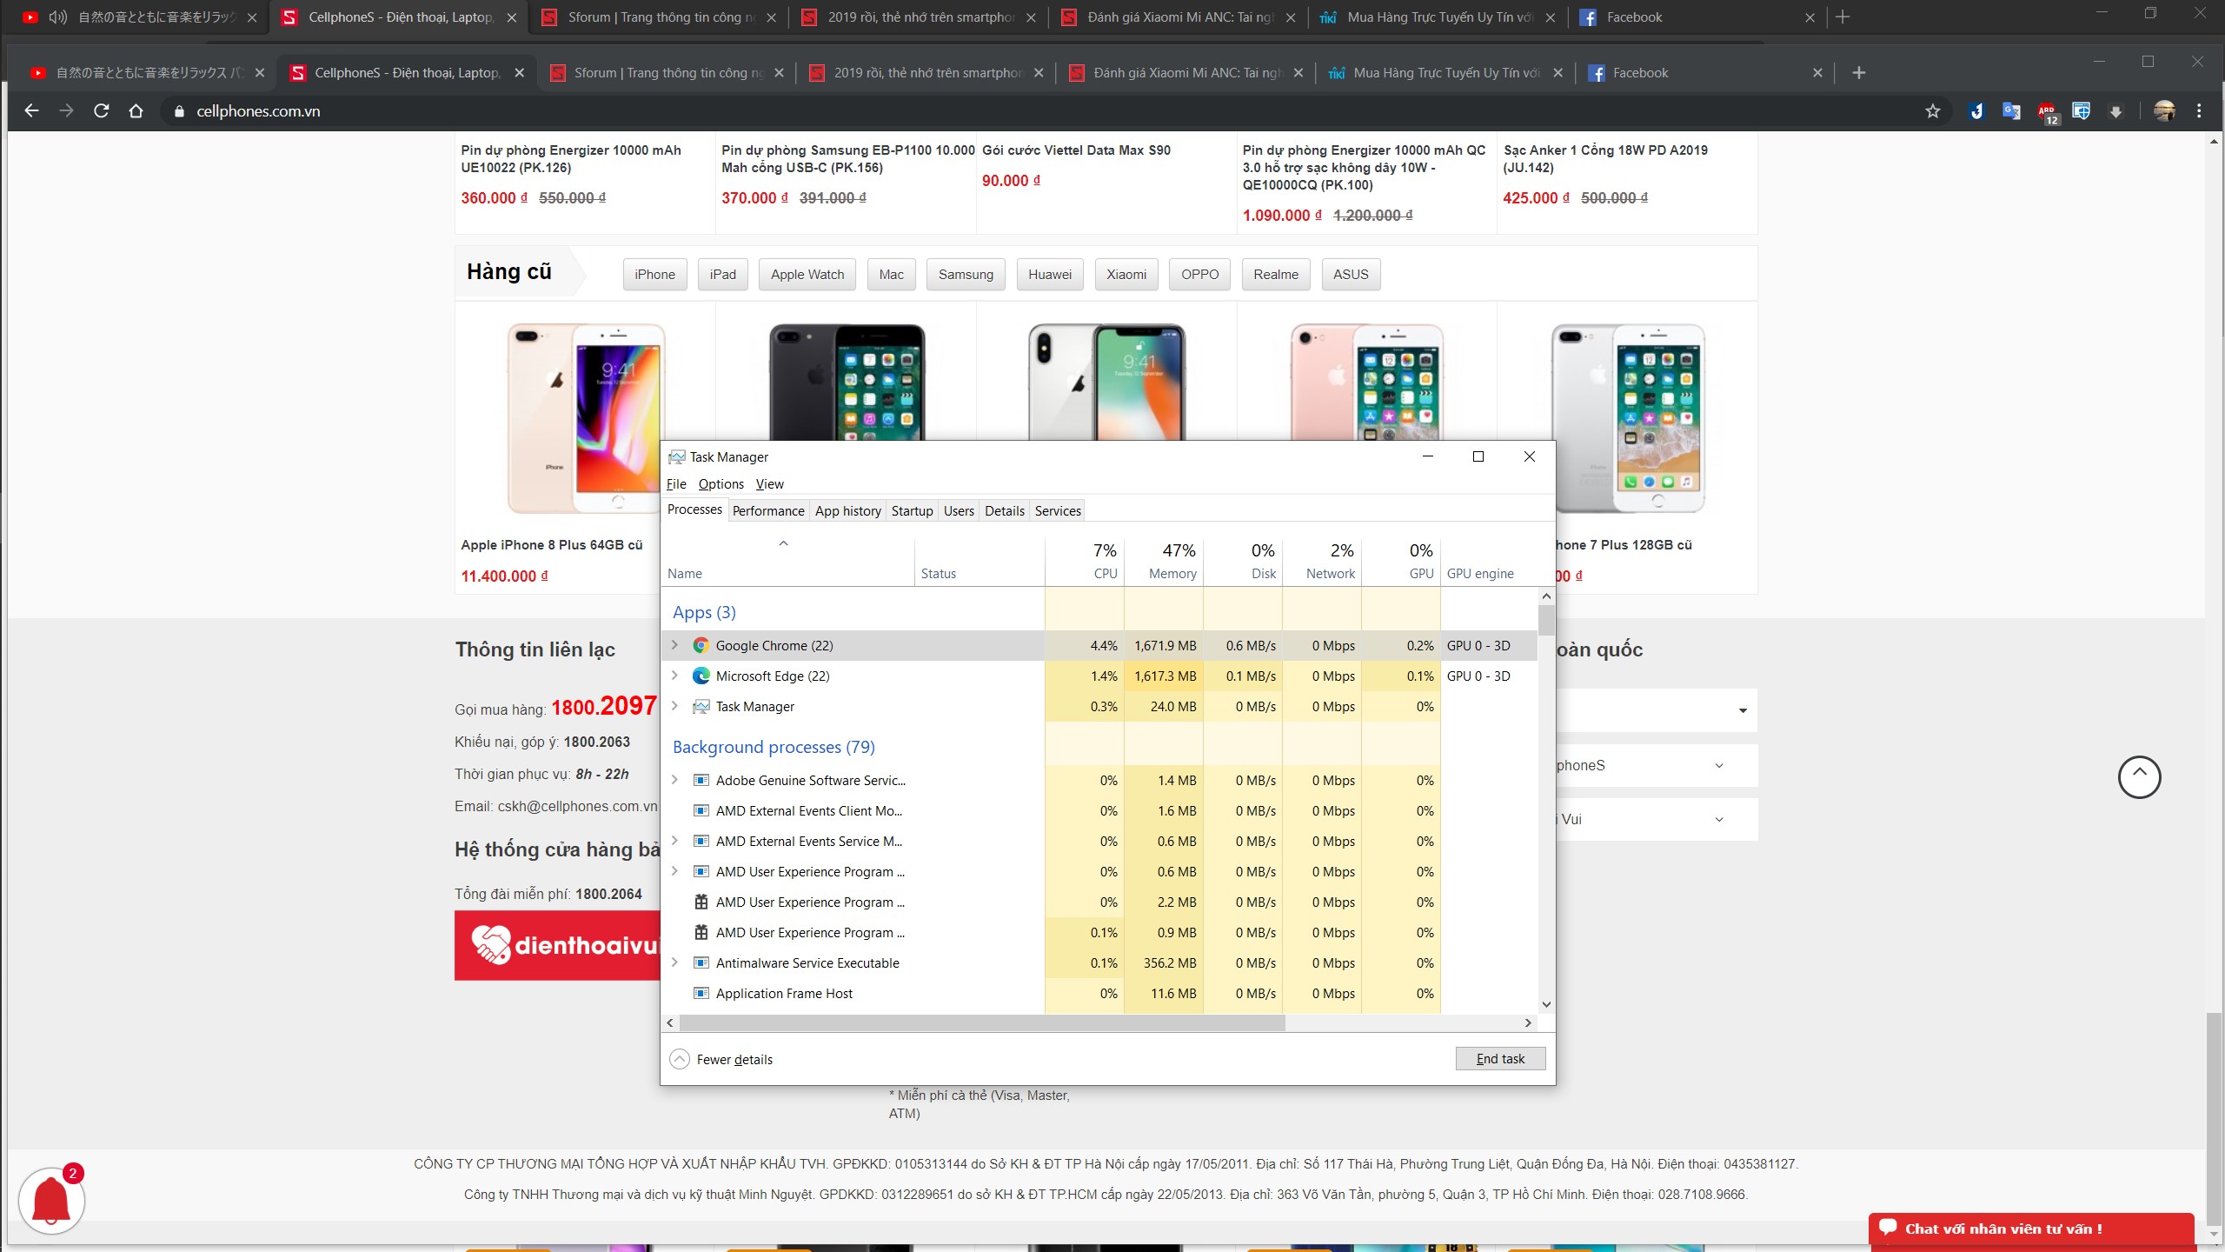
Task: View site info via the padlock icon
Action: (180, 111)
